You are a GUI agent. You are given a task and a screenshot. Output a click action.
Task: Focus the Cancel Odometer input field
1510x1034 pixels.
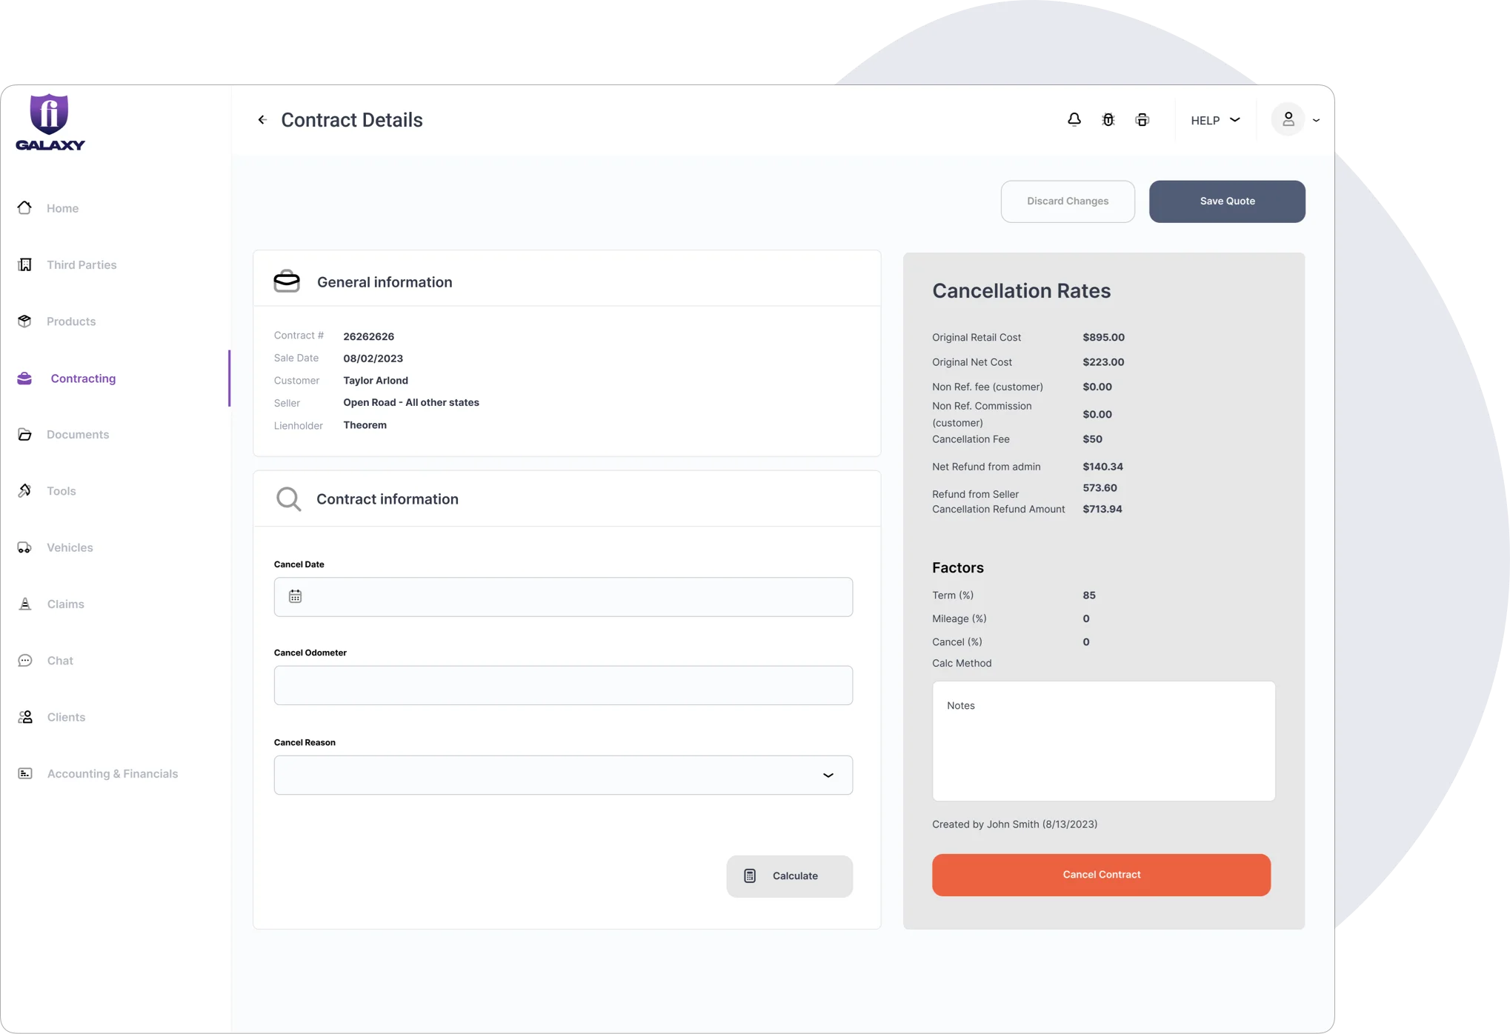click(x=563, y=685)
